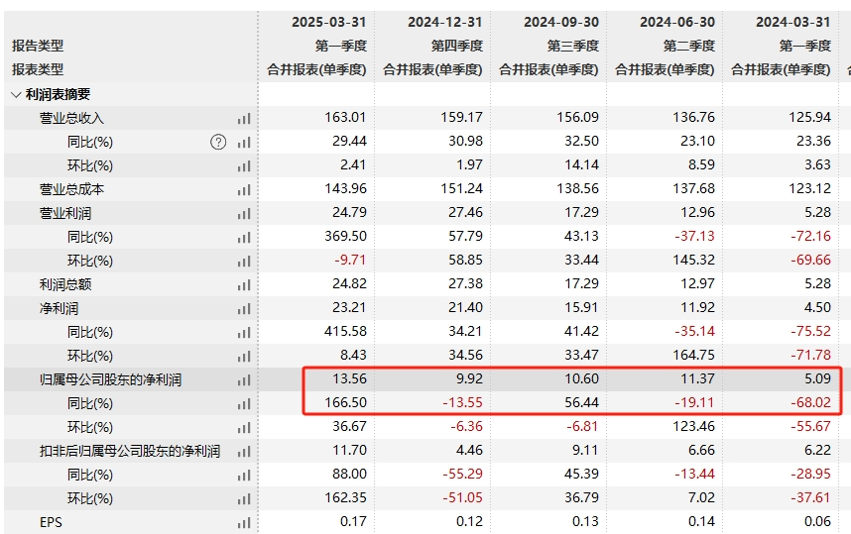Click the 报表类型 row label

point(38,69)
